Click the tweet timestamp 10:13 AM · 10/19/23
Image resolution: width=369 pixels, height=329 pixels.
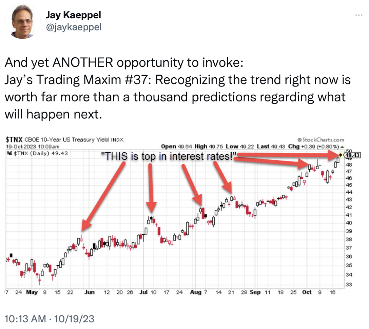click(x=50, y=319)
